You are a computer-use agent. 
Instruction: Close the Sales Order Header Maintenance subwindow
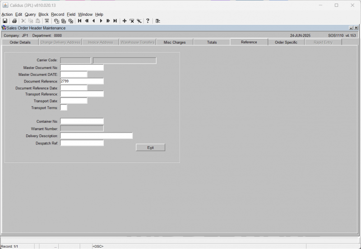click(x=356, y=28)
